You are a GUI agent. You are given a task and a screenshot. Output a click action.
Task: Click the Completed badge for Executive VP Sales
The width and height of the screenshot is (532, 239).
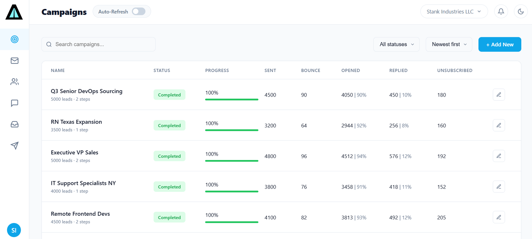169,156
